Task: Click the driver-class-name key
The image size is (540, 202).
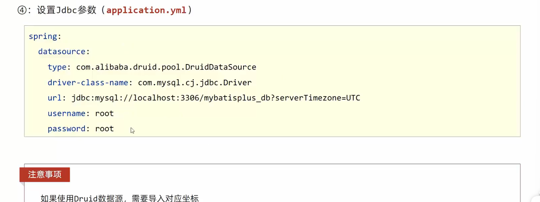Action: point(88,83)
